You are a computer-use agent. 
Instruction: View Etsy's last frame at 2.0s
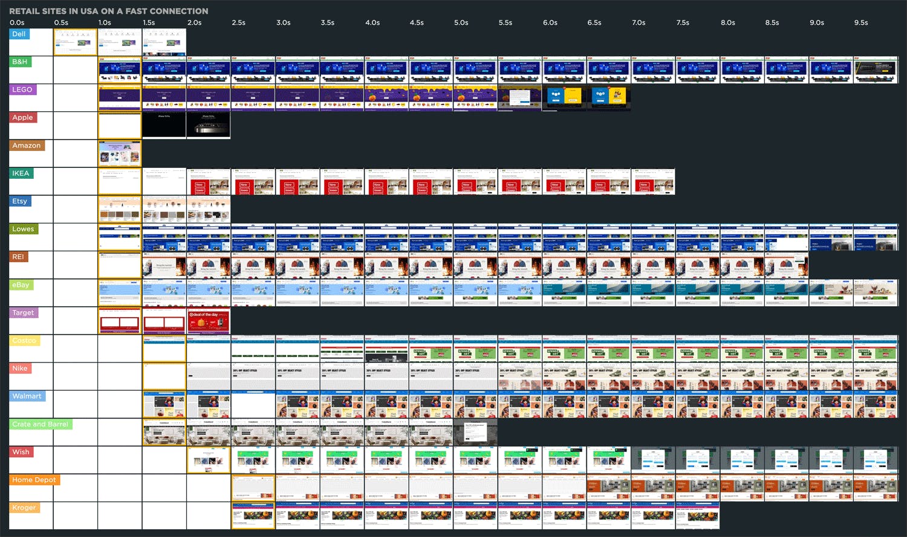(x=209, y=210)
